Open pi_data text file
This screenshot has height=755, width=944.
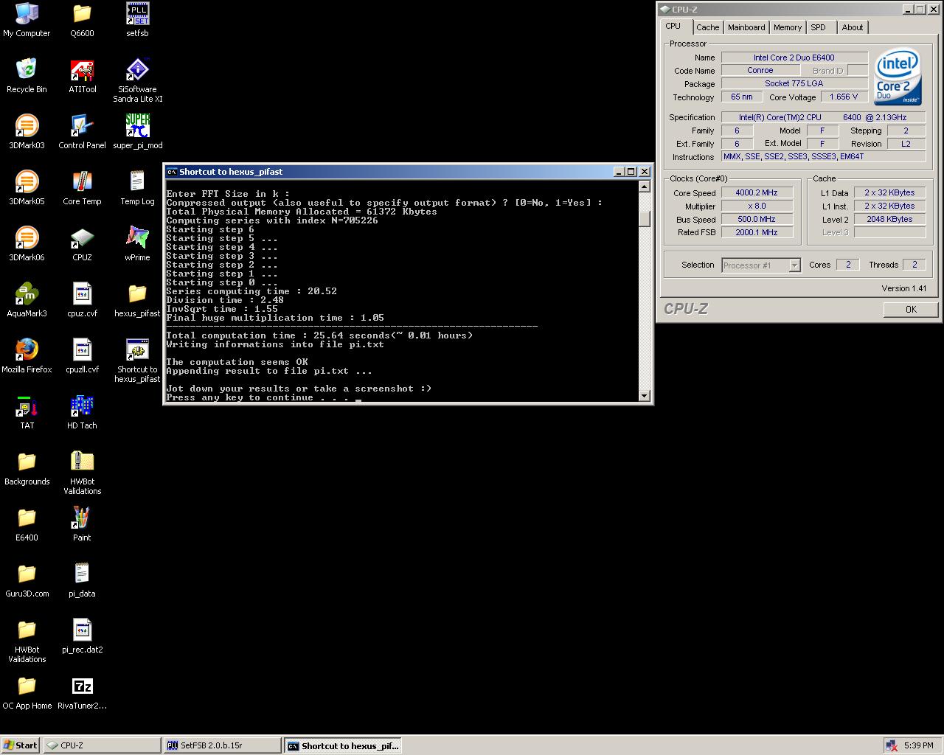(82, 580)
